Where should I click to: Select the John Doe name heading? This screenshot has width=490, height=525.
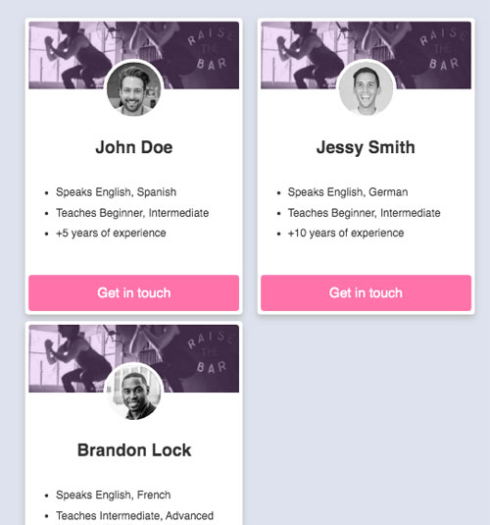tap(134, 147)
